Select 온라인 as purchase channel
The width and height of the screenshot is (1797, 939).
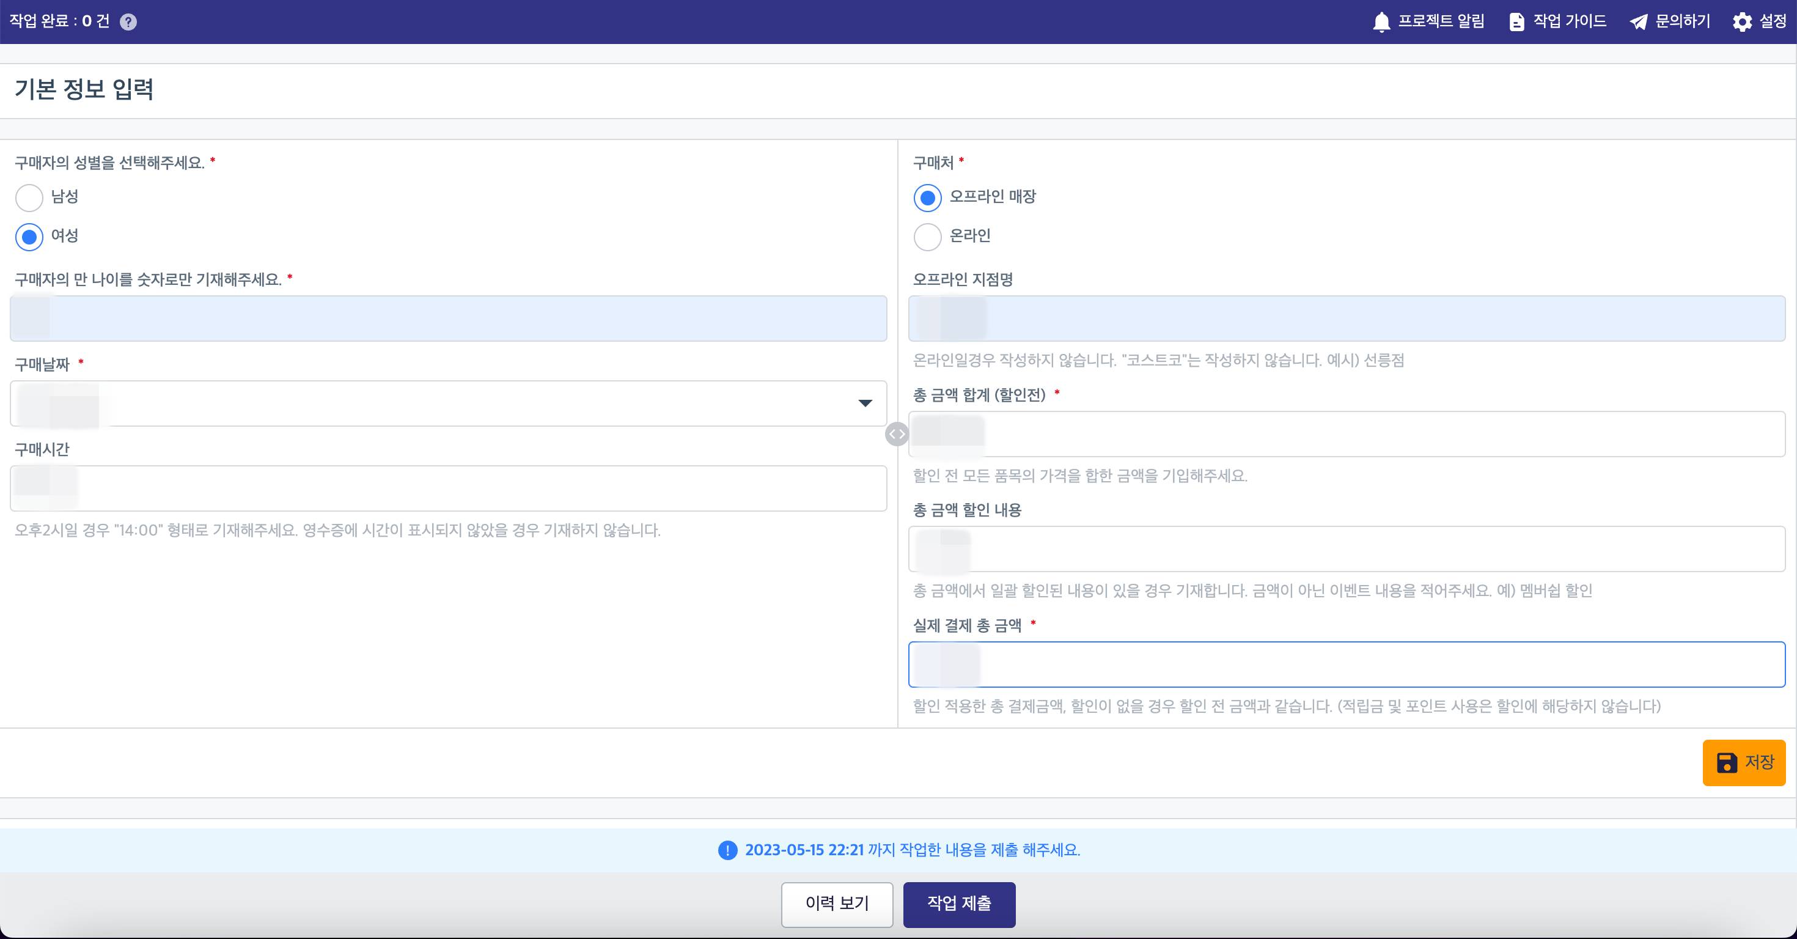pos(927,237)
